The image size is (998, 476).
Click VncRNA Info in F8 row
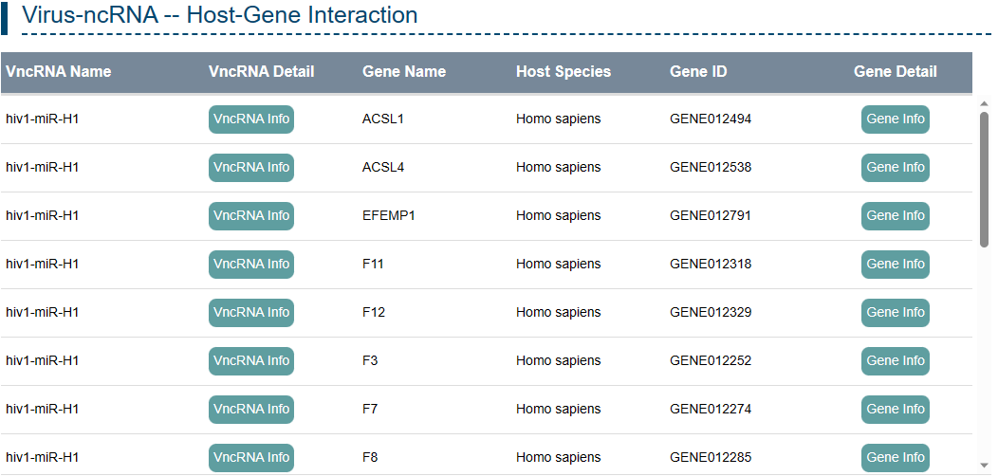[x=251, y=458]
